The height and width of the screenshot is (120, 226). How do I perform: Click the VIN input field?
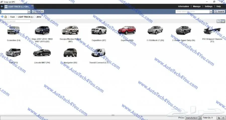point(14,12)
